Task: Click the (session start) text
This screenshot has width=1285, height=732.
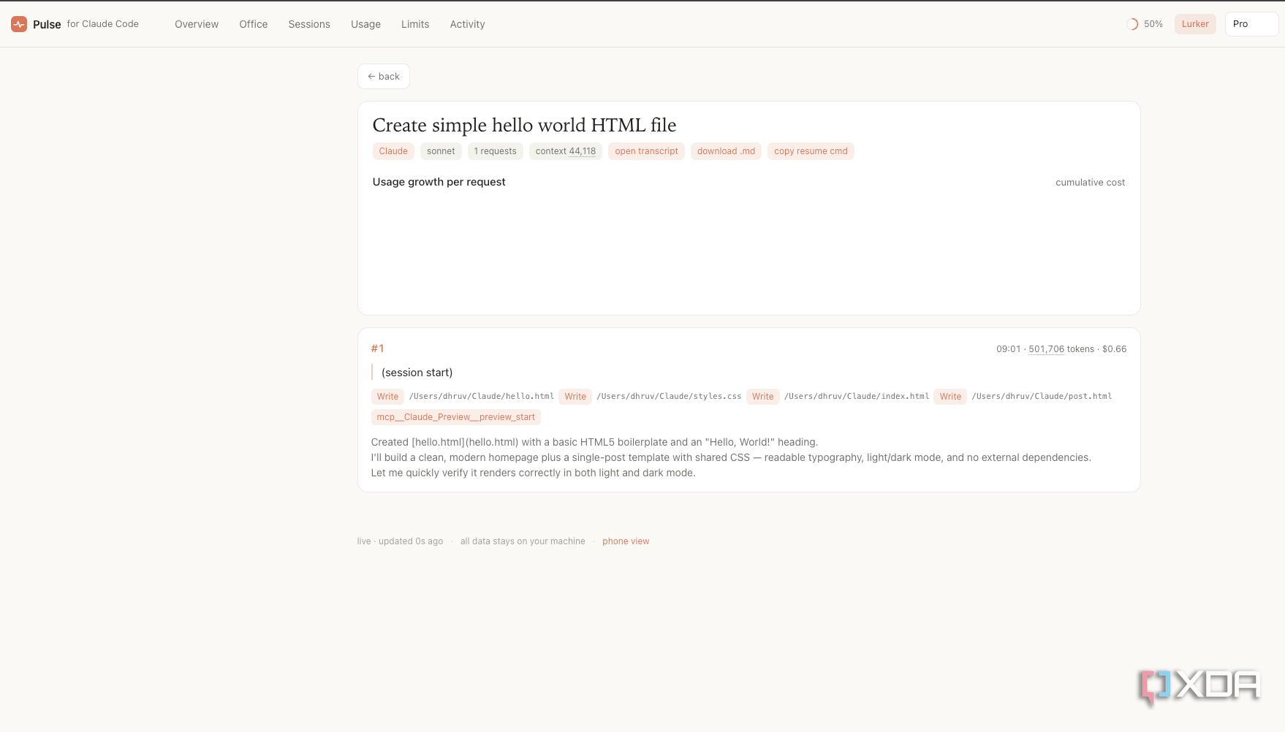Action: [x=417, y=373]
